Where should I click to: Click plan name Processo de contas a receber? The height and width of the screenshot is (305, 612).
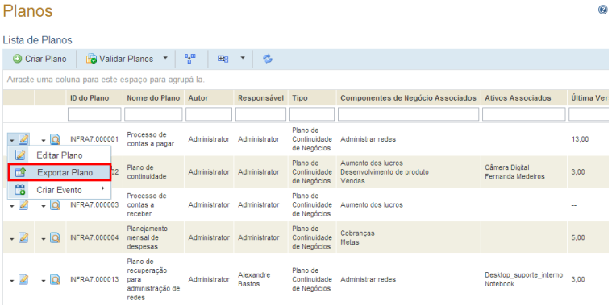point(147,204)
